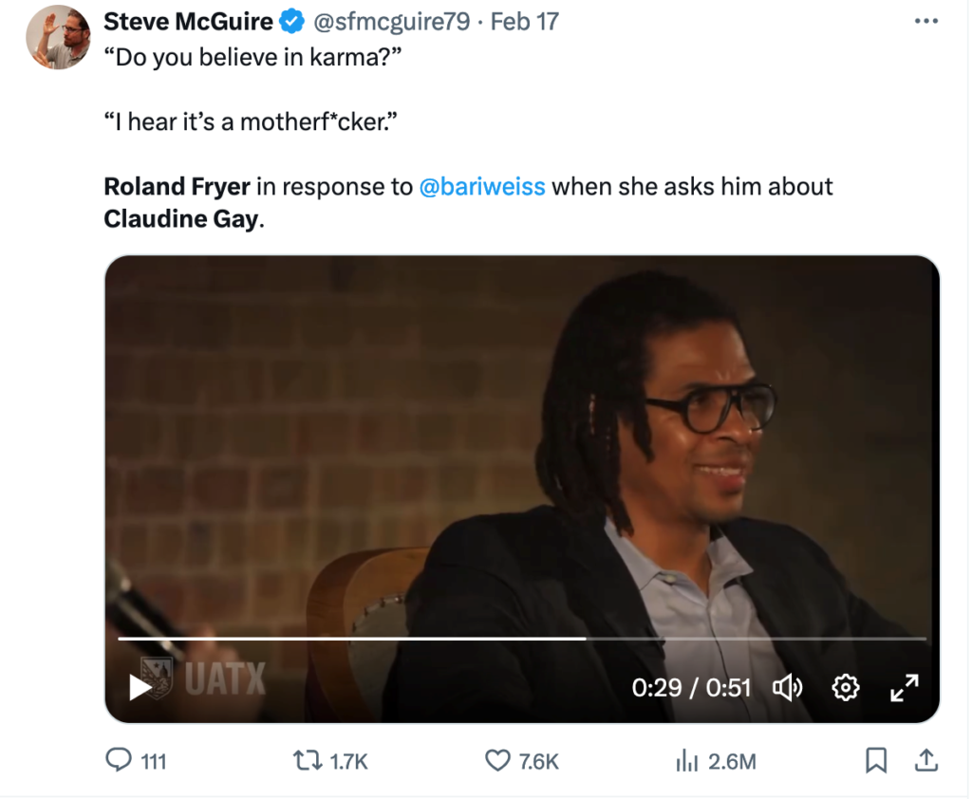Expand video to fullscreen
Image resolution: width=972 pixels, height=799 pixels.
click(x=904, y=687)
